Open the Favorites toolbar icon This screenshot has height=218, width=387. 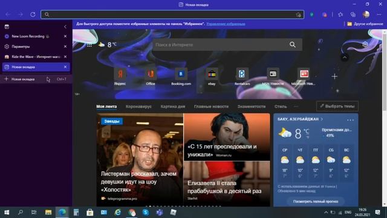pos(340,15)
